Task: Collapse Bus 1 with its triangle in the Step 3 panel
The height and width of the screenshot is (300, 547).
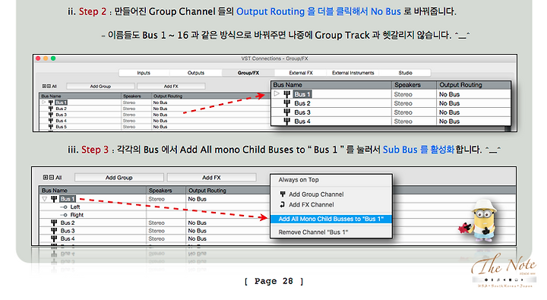Action: click(x=45, y=199)
